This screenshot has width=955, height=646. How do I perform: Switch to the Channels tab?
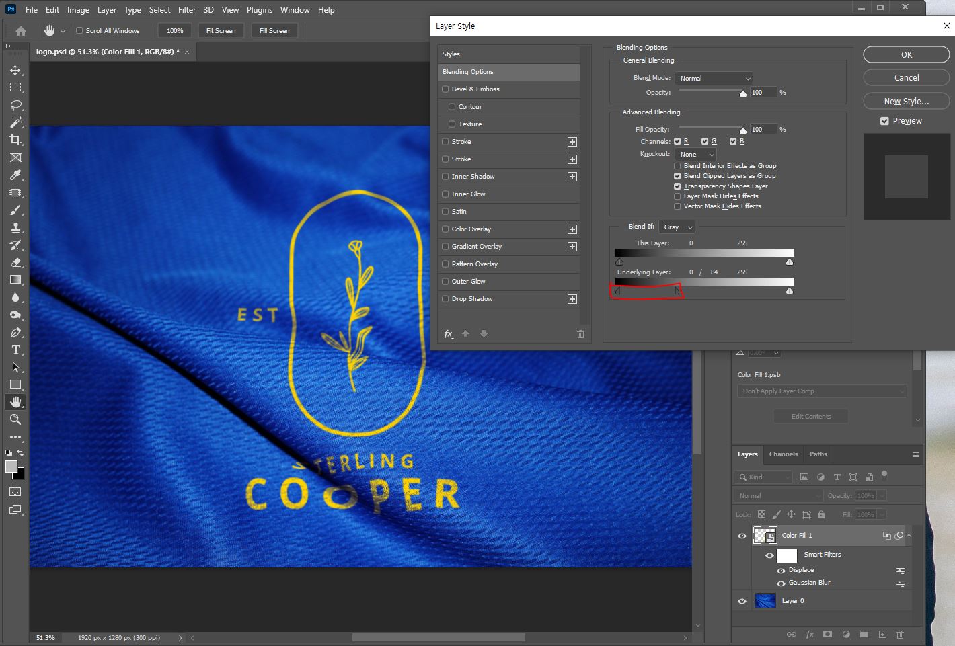point(784,454)
